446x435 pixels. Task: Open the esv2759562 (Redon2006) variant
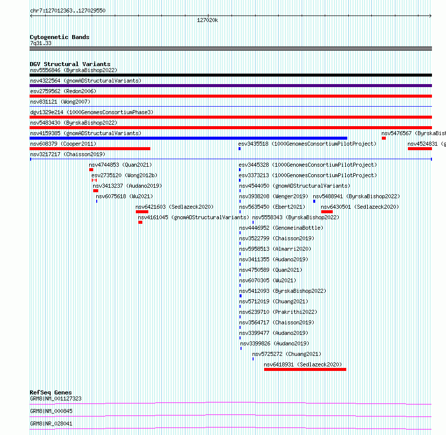click(x=63, y=91)
